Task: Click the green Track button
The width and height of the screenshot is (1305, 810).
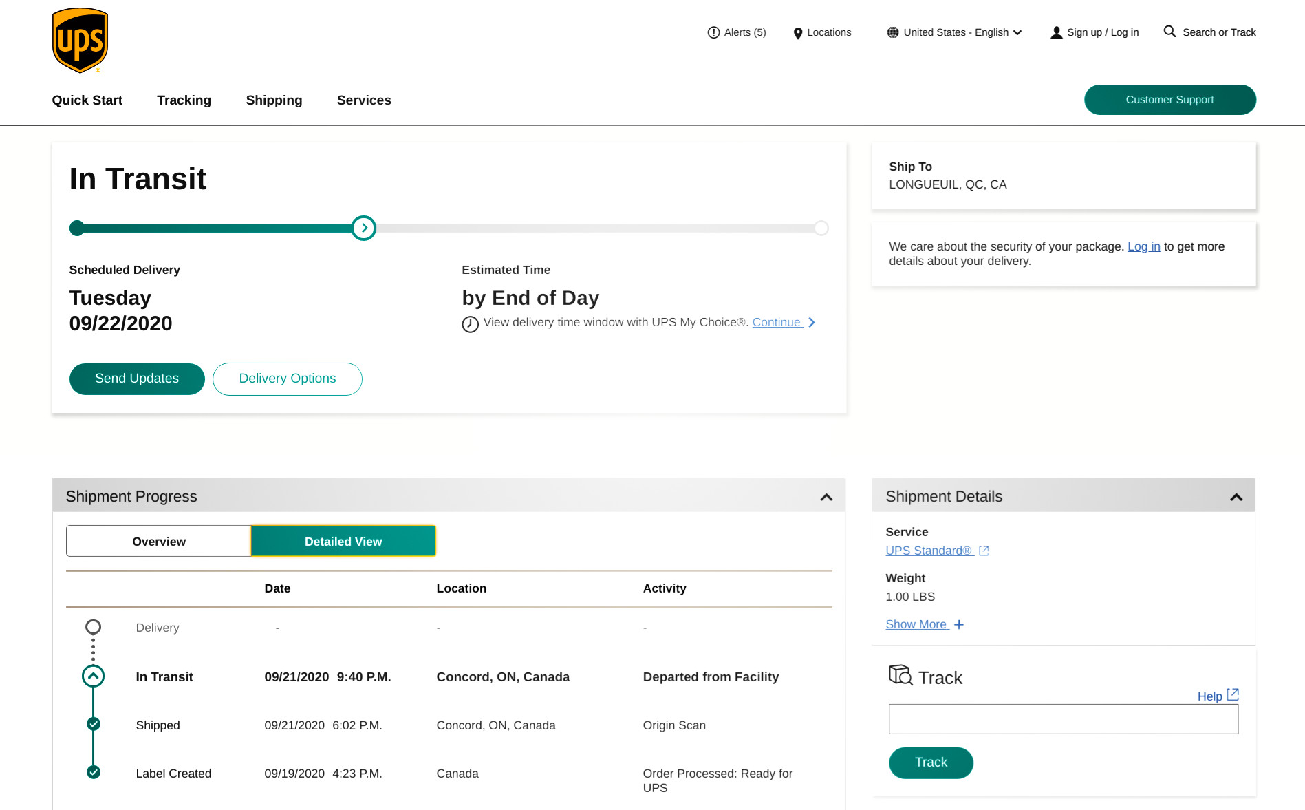Action: pyautogui.click(x=931, y=763)
